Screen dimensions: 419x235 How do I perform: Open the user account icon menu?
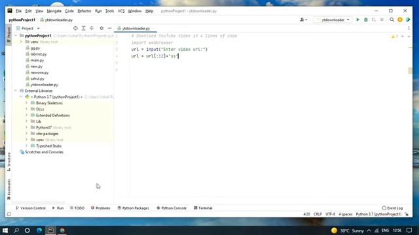point(303,20)
